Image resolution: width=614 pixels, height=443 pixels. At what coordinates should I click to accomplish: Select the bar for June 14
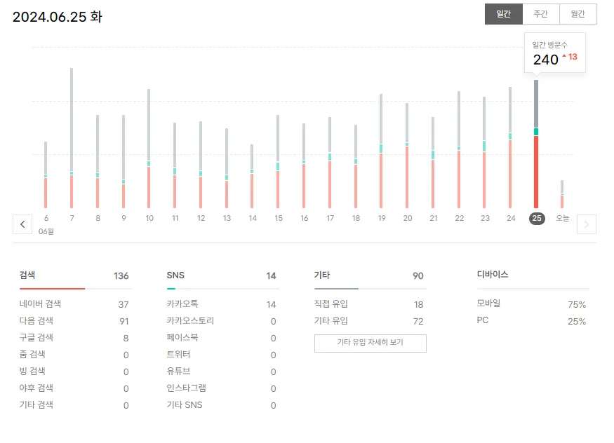point(252,177)
